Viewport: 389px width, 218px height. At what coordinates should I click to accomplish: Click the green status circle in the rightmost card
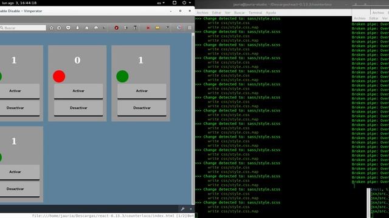(x=122, y=76)
